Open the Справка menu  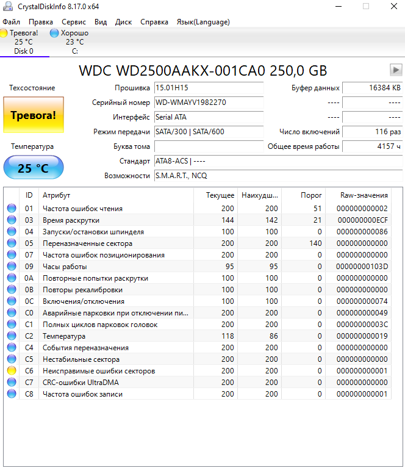click(x=154, y=22)
